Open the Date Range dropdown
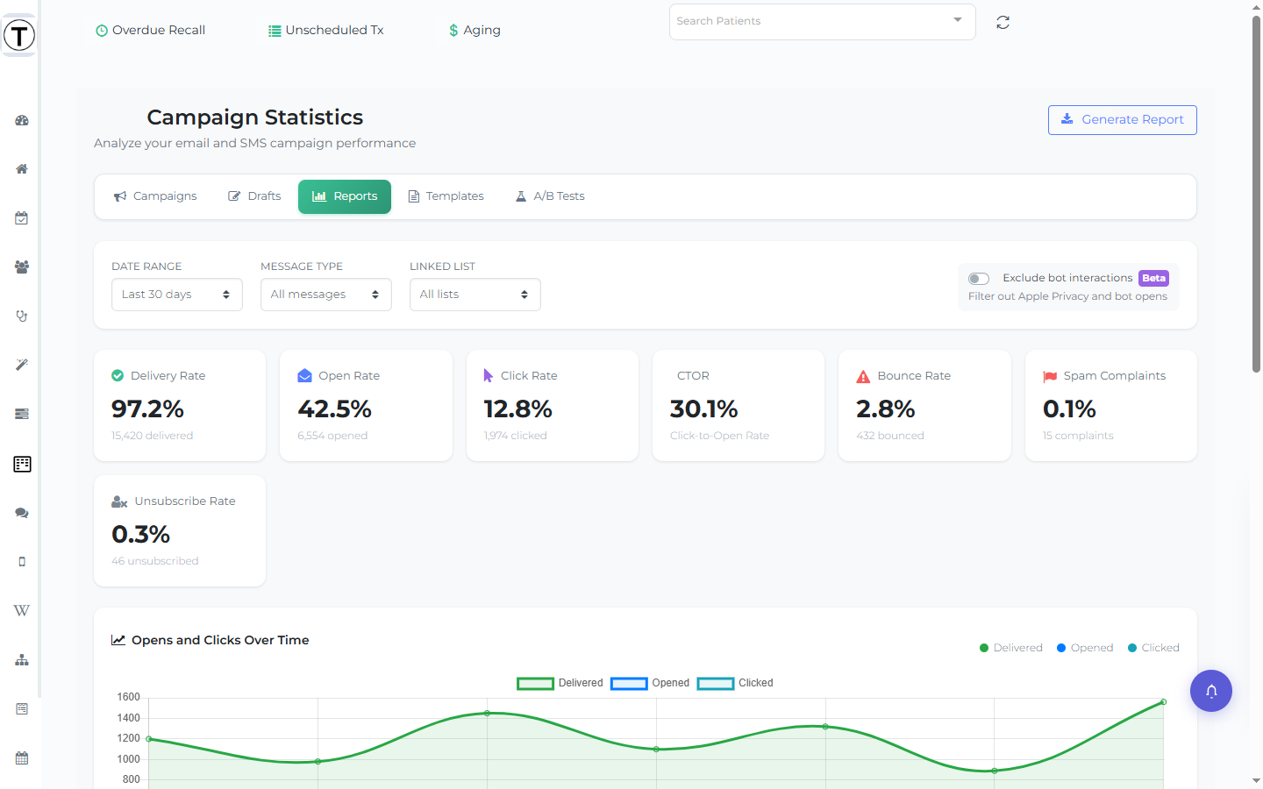Screen dimensions: 1263x789 point(177,295)
